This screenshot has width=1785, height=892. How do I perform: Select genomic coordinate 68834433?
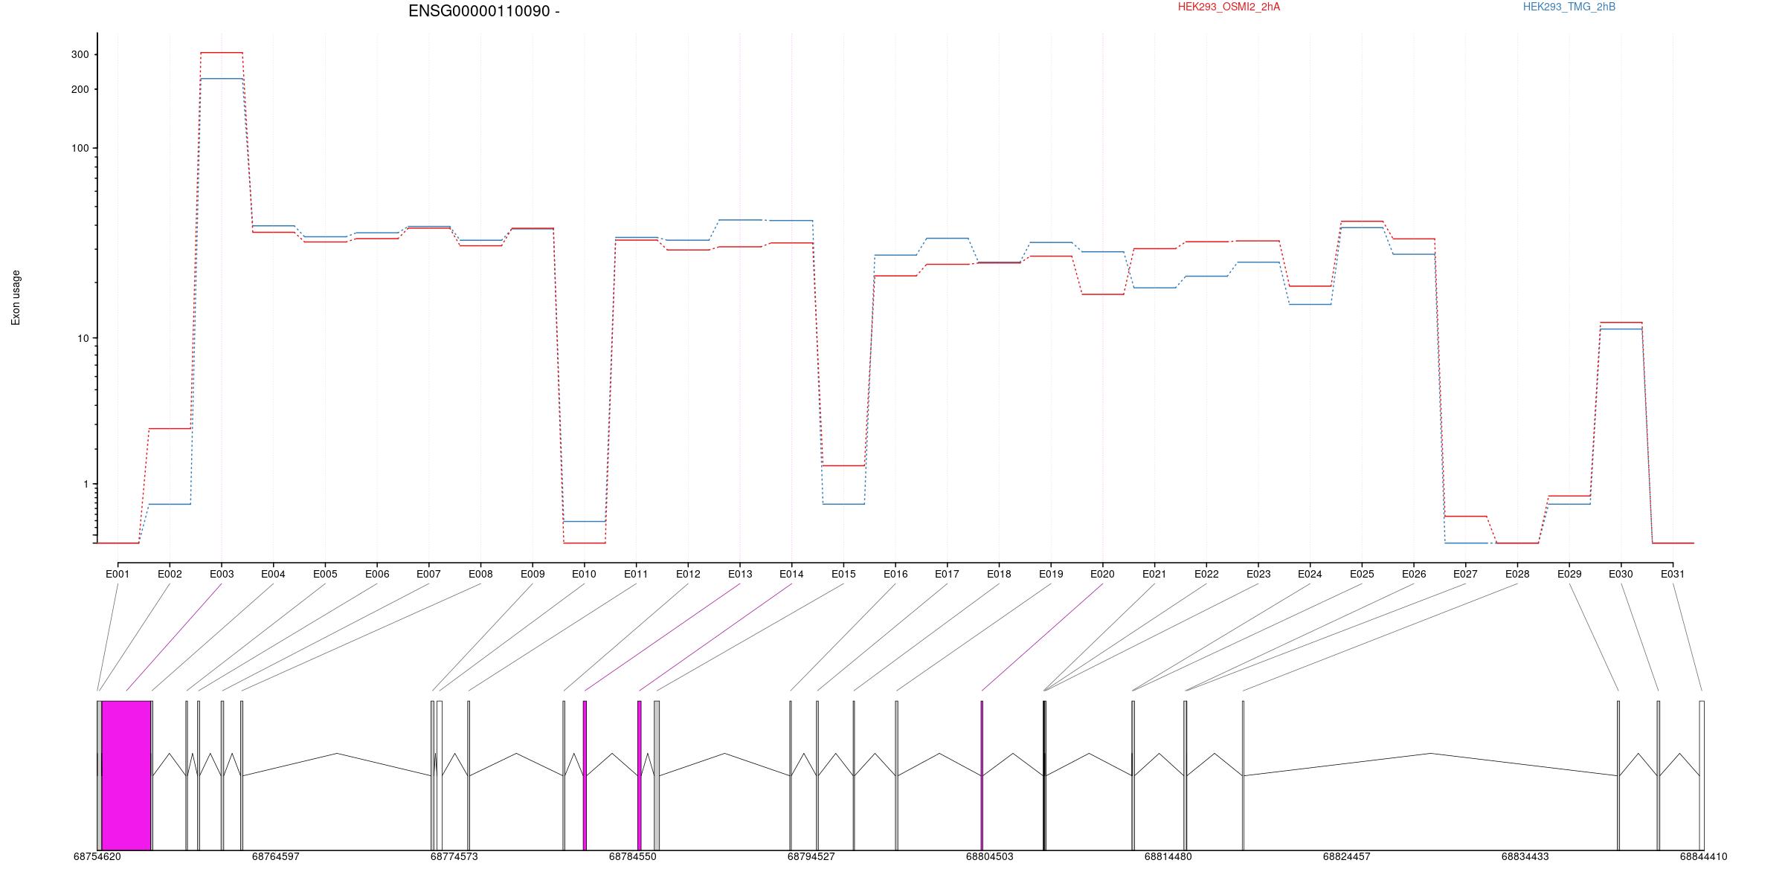point(1525,856)
